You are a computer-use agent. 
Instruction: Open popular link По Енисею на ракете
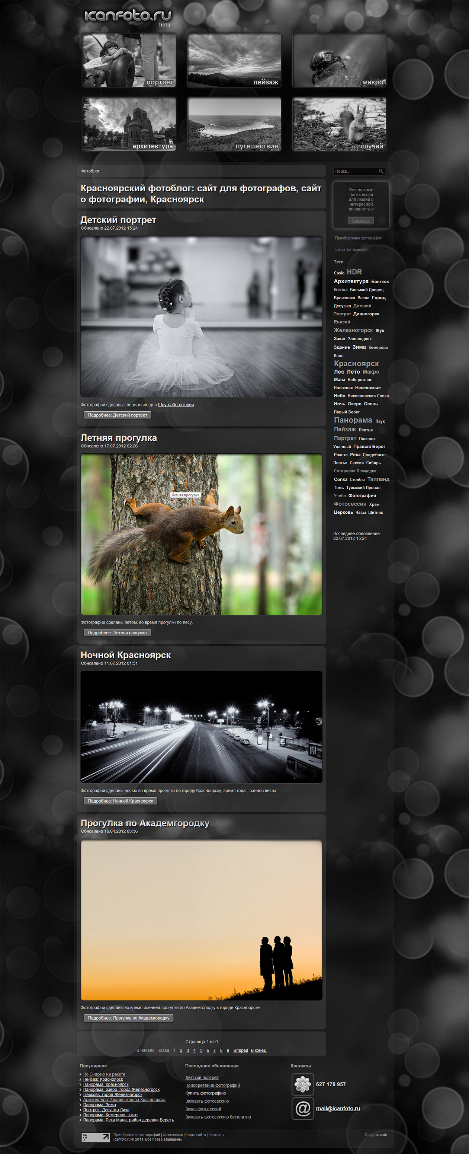pos(104,1074)
